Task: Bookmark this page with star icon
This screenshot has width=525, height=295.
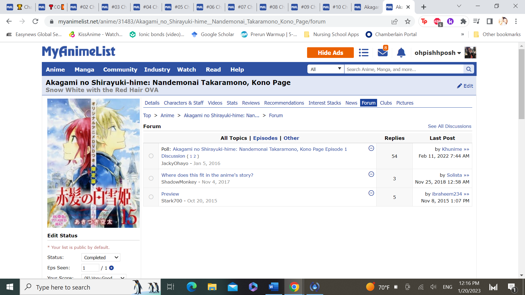Action: click(408, 22)
